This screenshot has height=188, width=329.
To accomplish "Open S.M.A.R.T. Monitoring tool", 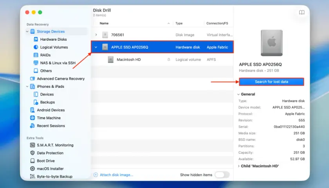I will [55, 145].
